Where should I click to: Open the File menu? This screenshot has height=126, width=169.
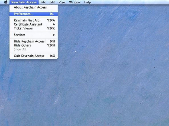[43, 2]
